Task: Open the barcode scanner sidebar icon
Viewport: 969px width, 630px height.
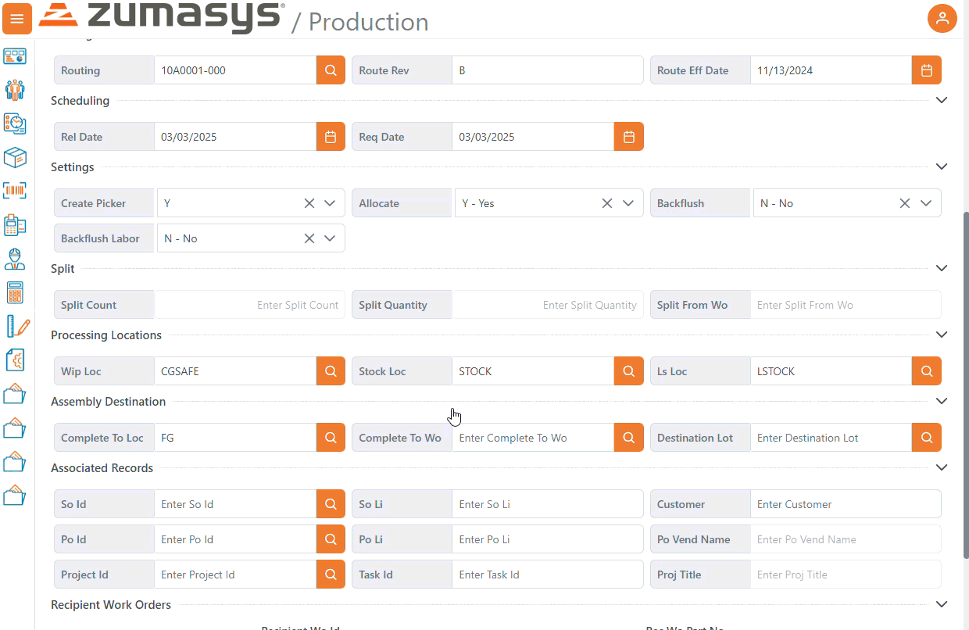Action: pyautogui.click(x=15, y=190)
